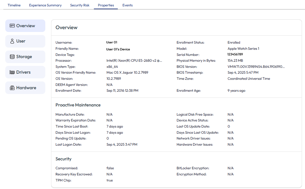Click the Storage database icon
Image resolution: width=305 pixels, height=189 pixels.
click(12, 57)
